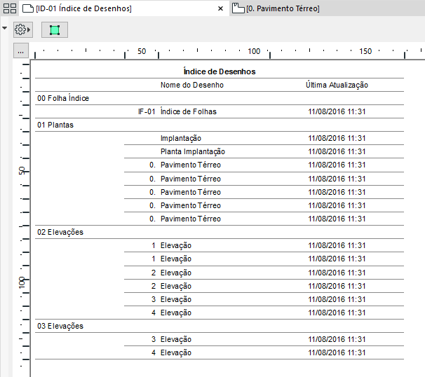The width and height of the screenshot is (425, 377).
Task: Click the date in the Planta Implantação row
Action: coord(337,151)
